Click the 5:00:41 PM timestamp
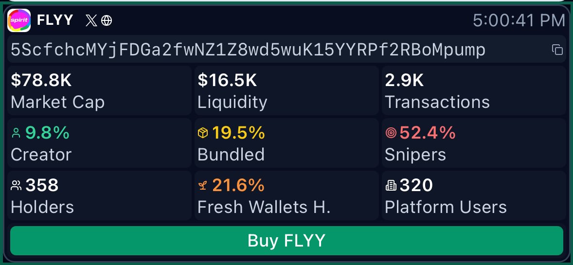The height and width of the screenshot is (265, 573). (519, 20)
